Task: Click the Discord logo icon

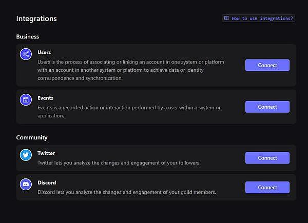Action: (x=26, y=184)
